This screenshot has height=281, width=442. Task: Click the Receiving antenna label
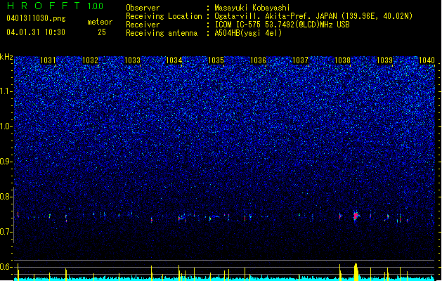point(162,33)
